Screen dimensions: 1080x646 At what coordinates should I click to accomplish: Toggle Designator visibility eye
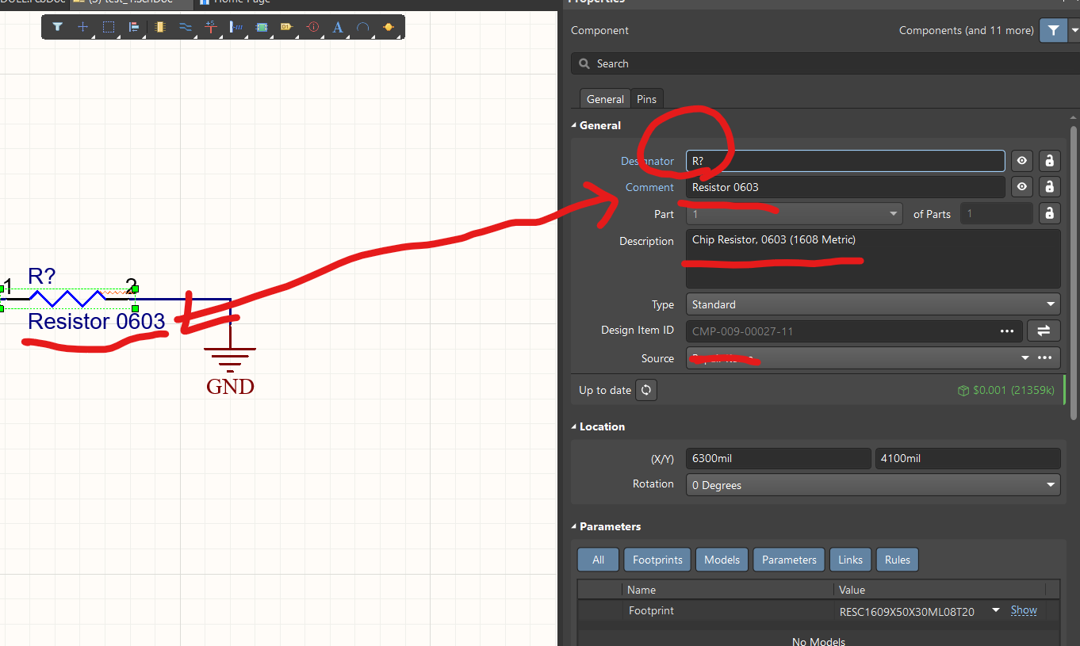coord(1022,161)
